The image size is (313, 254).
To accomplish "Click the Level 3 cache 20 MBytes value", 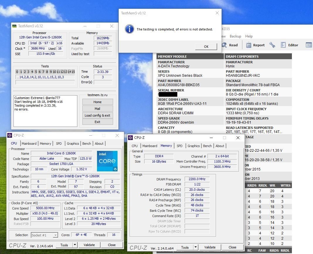I will tap(98, 224).
